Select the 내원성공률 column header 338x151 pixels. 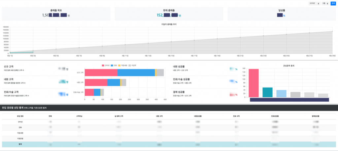pyautogui.click(x=198, y=116)
